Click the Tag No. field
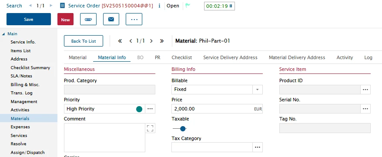This screenshot has height=157, width=382. tap(325, 128)
